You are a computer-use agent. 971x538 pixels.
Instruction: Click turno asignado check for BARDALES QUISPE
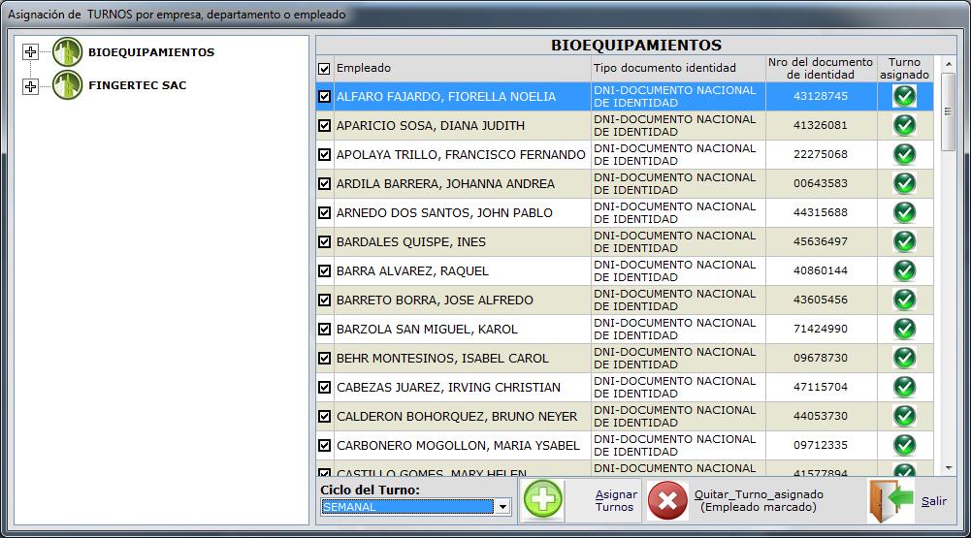905,241
